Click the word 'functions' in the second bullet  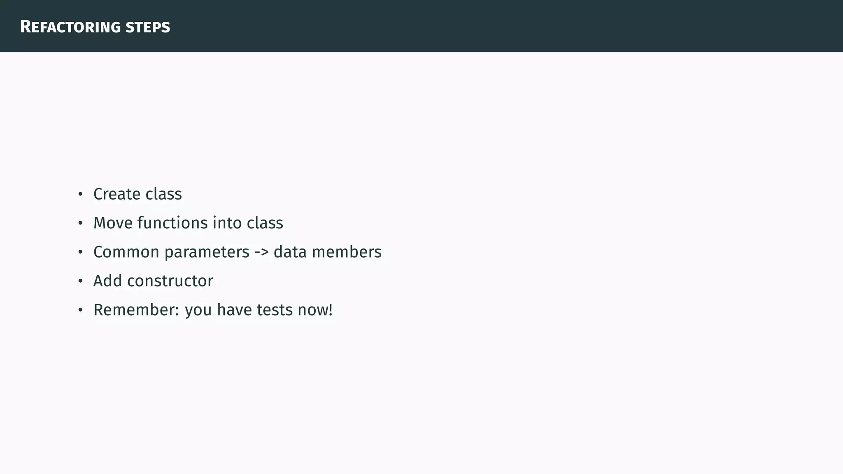[172, 223]
